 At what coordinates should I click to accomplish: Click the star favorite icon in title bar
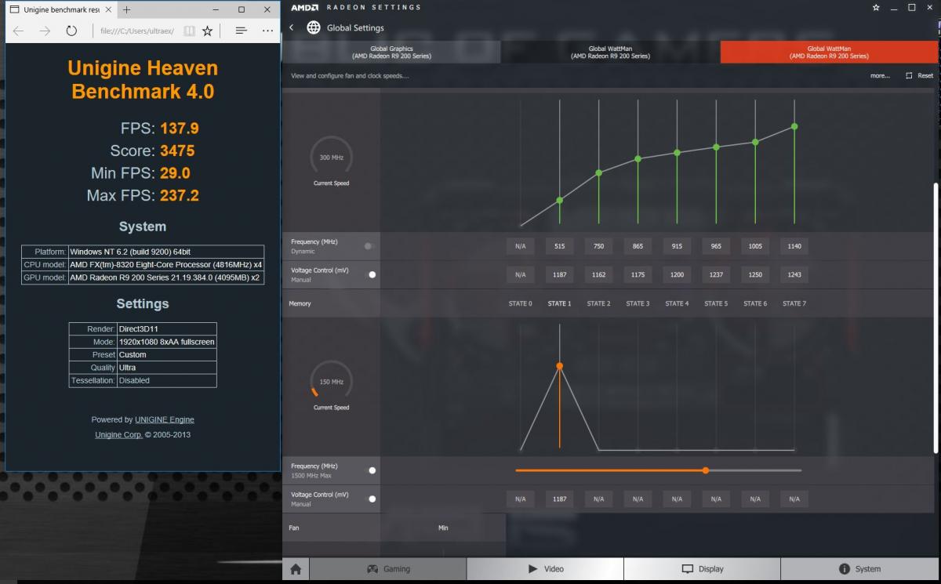click(876, 7)
